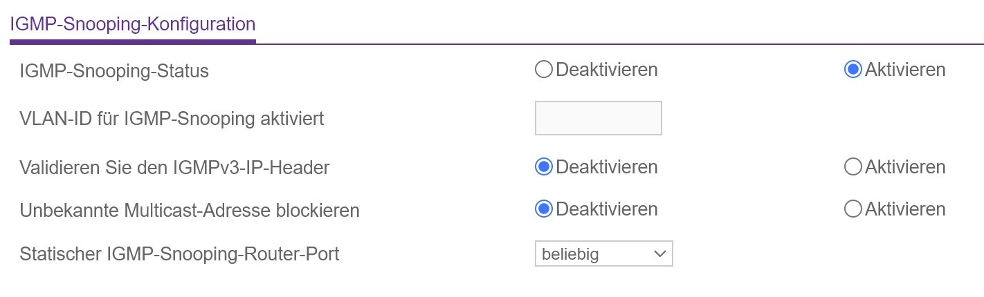Select Deaktivieren radio for IGMP-Snooping-Status
Screen dimensions: 984x297
pyautogui.click(x=544, y=70)
